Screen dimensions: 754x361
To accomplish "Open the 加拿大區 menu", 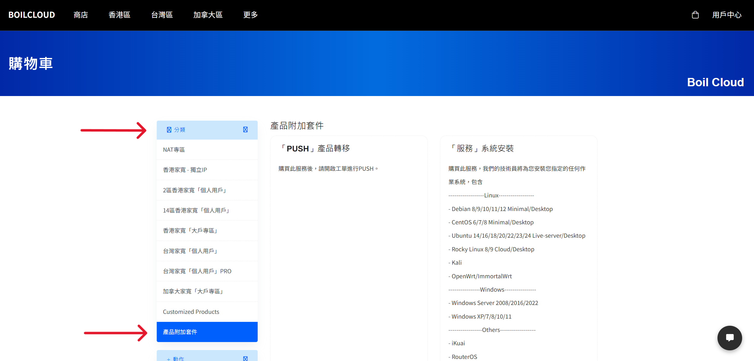I will coord(208,15).
